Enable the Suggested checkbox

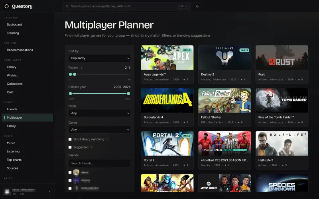[x=70, y=147]
